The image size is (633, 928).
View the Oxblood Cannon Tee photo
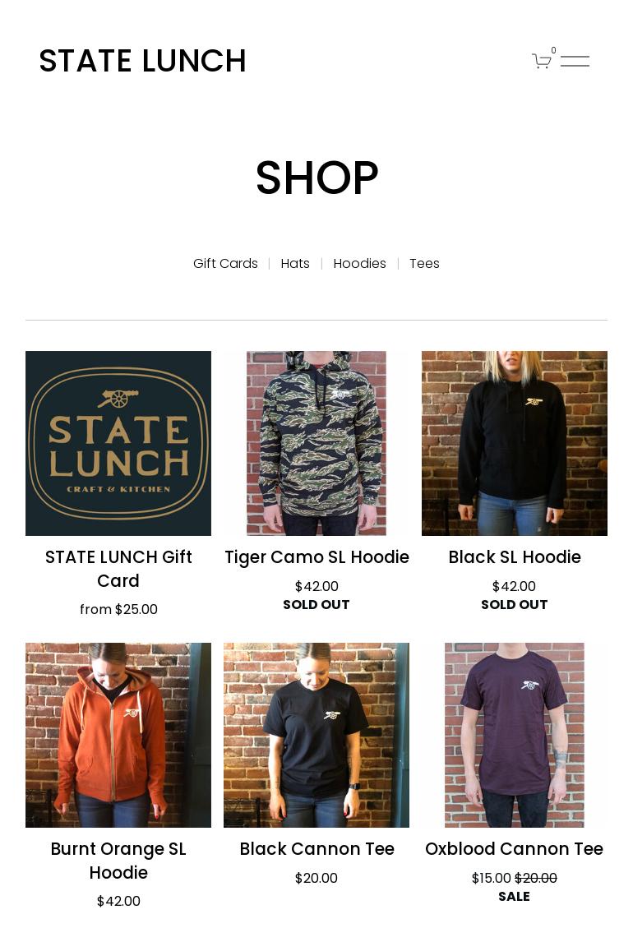point(515,735)
